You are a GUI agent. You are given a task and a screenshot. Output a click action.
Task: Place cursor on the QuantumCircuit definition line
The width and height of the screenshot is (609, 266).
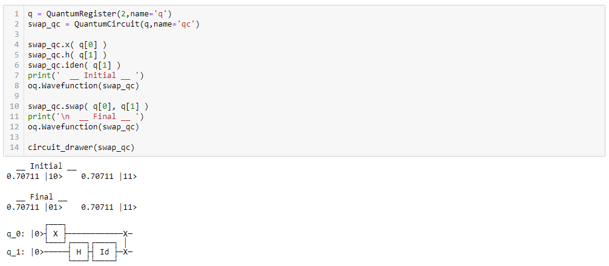(x=114, y=24)
